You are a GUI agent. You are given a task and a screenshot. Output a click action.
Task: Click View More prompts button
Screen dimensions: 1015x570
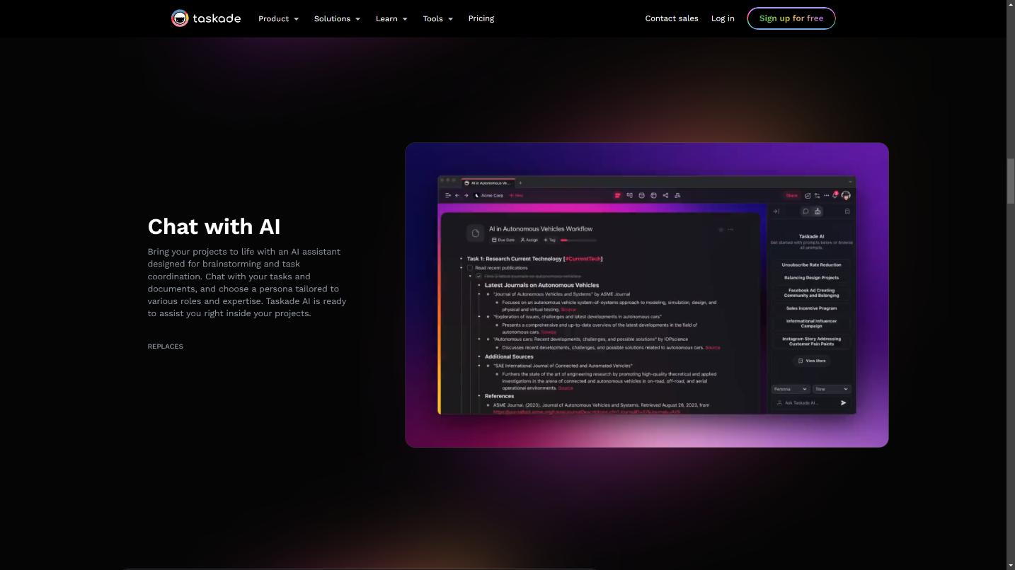click(x=812, y=361)
